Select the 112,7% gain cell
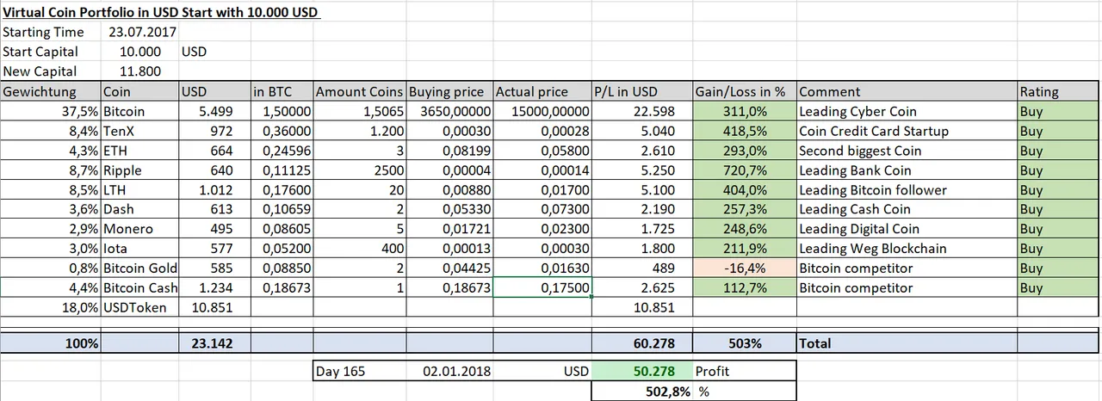The image size is (1102, 401). point(745,287)
